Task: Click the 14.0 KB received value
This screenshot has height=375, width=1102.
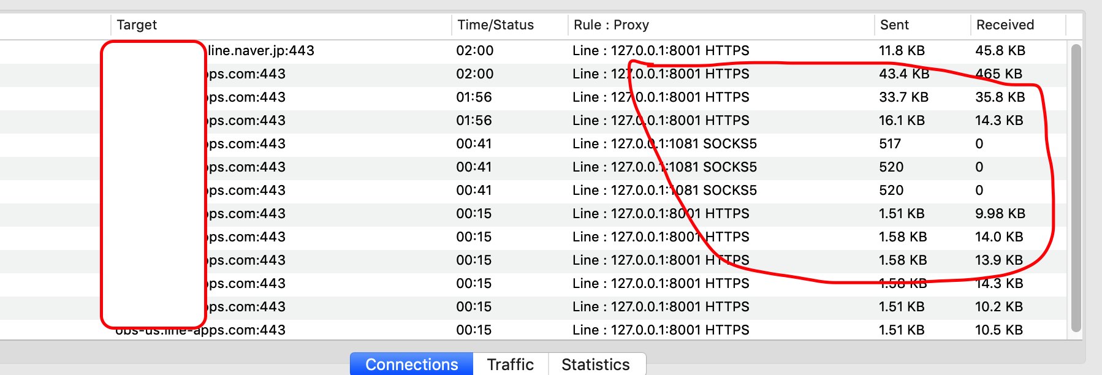Action: 999,237
